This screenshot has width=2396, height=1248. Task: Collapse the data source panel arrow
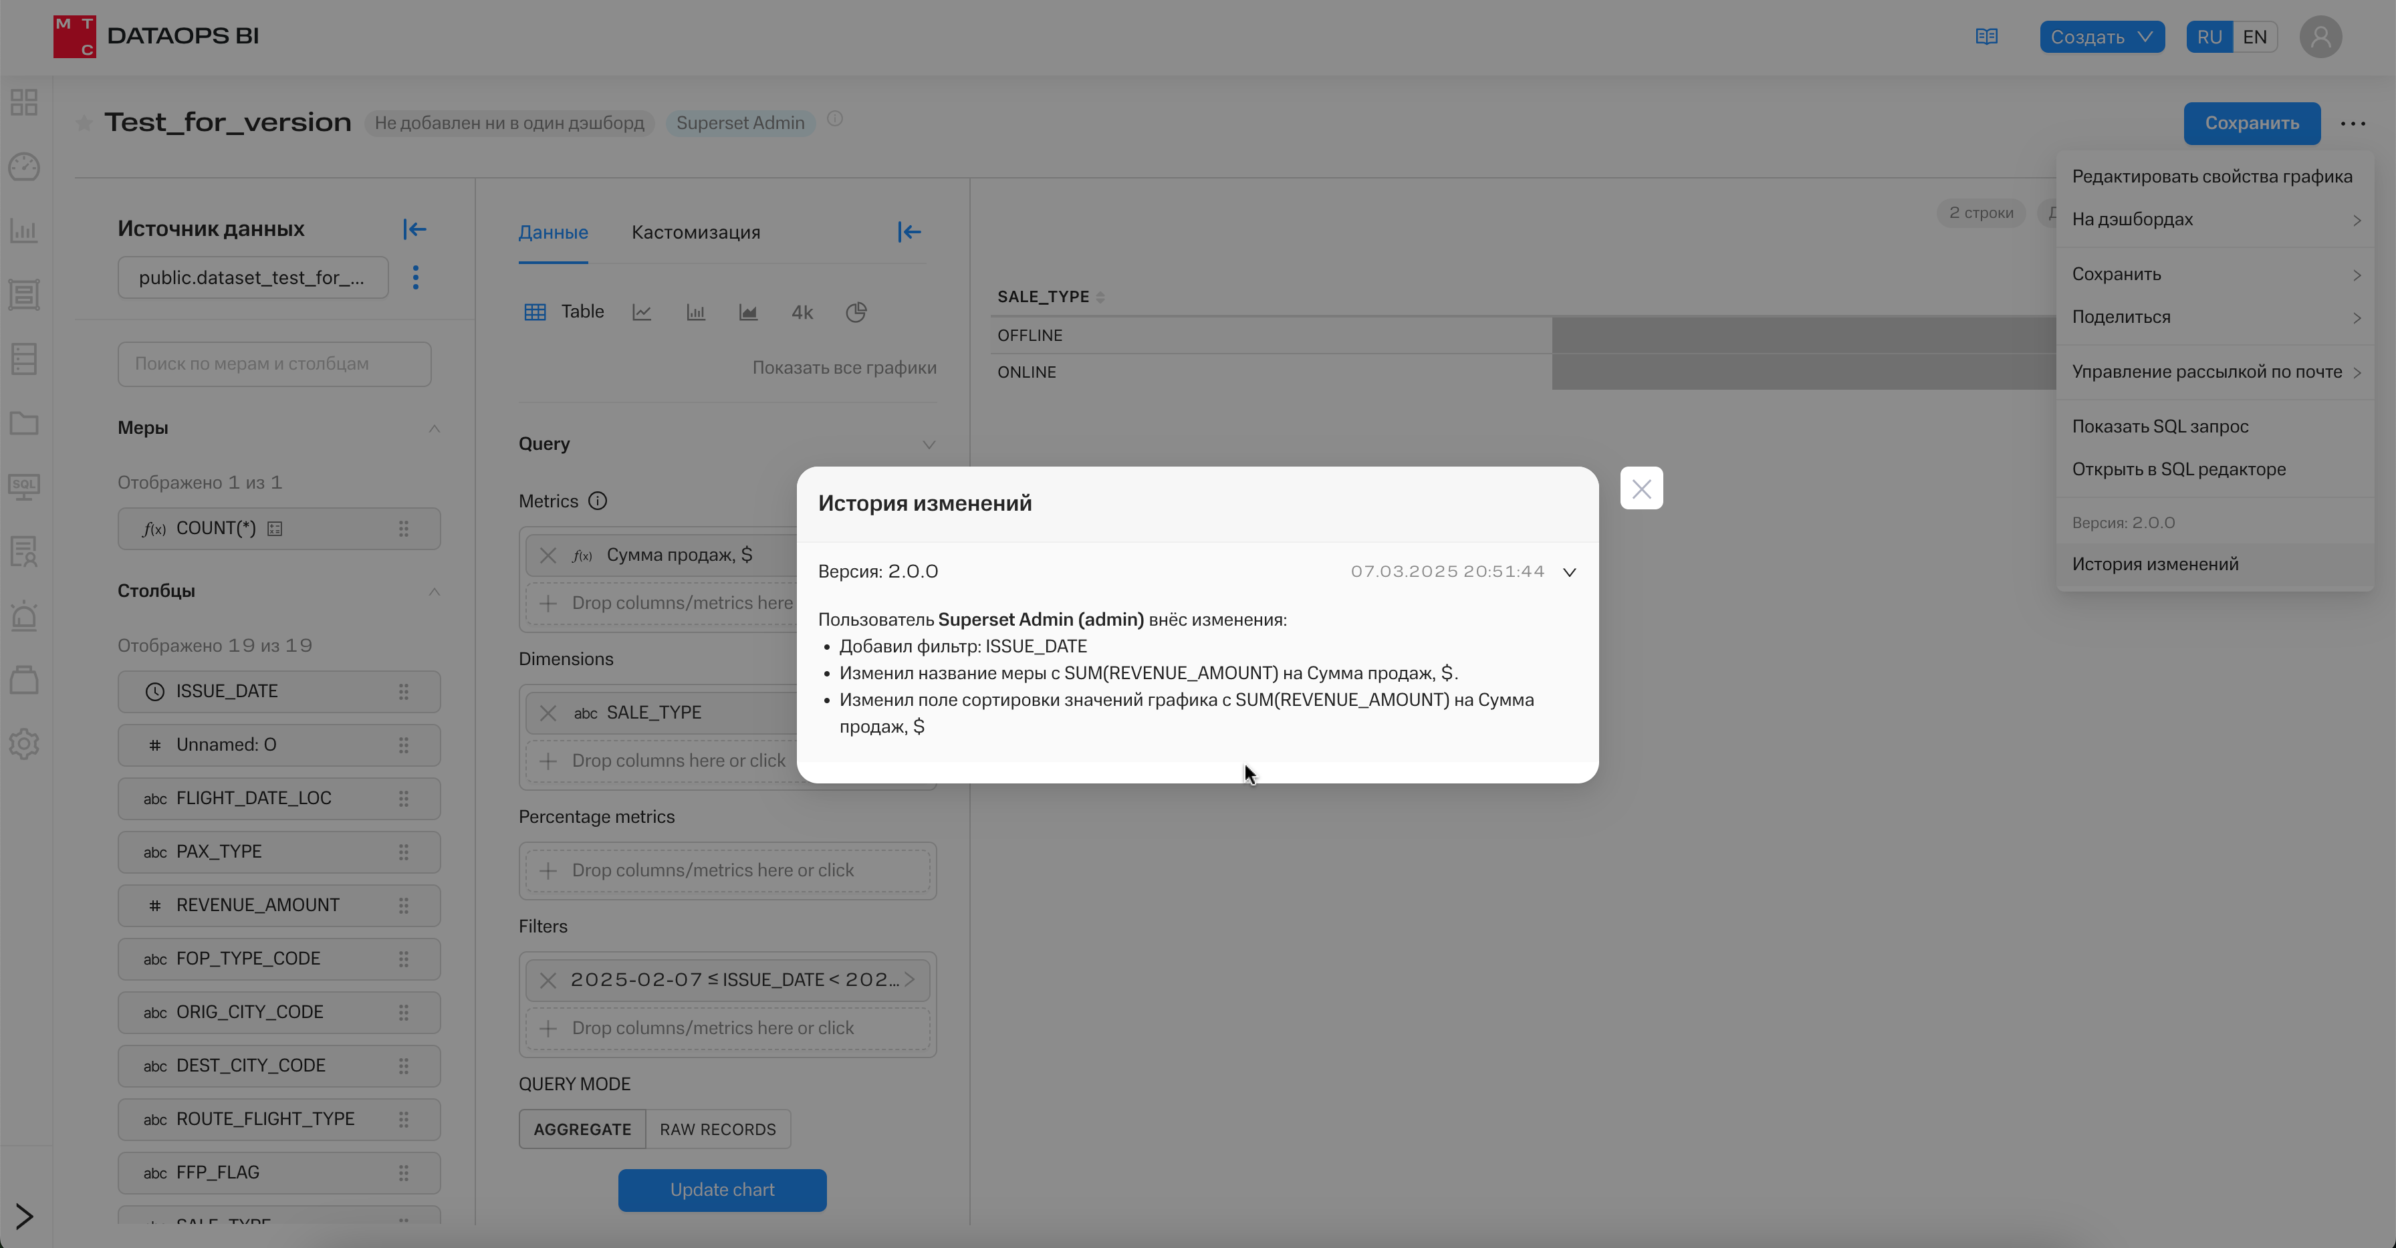(415, 229)
